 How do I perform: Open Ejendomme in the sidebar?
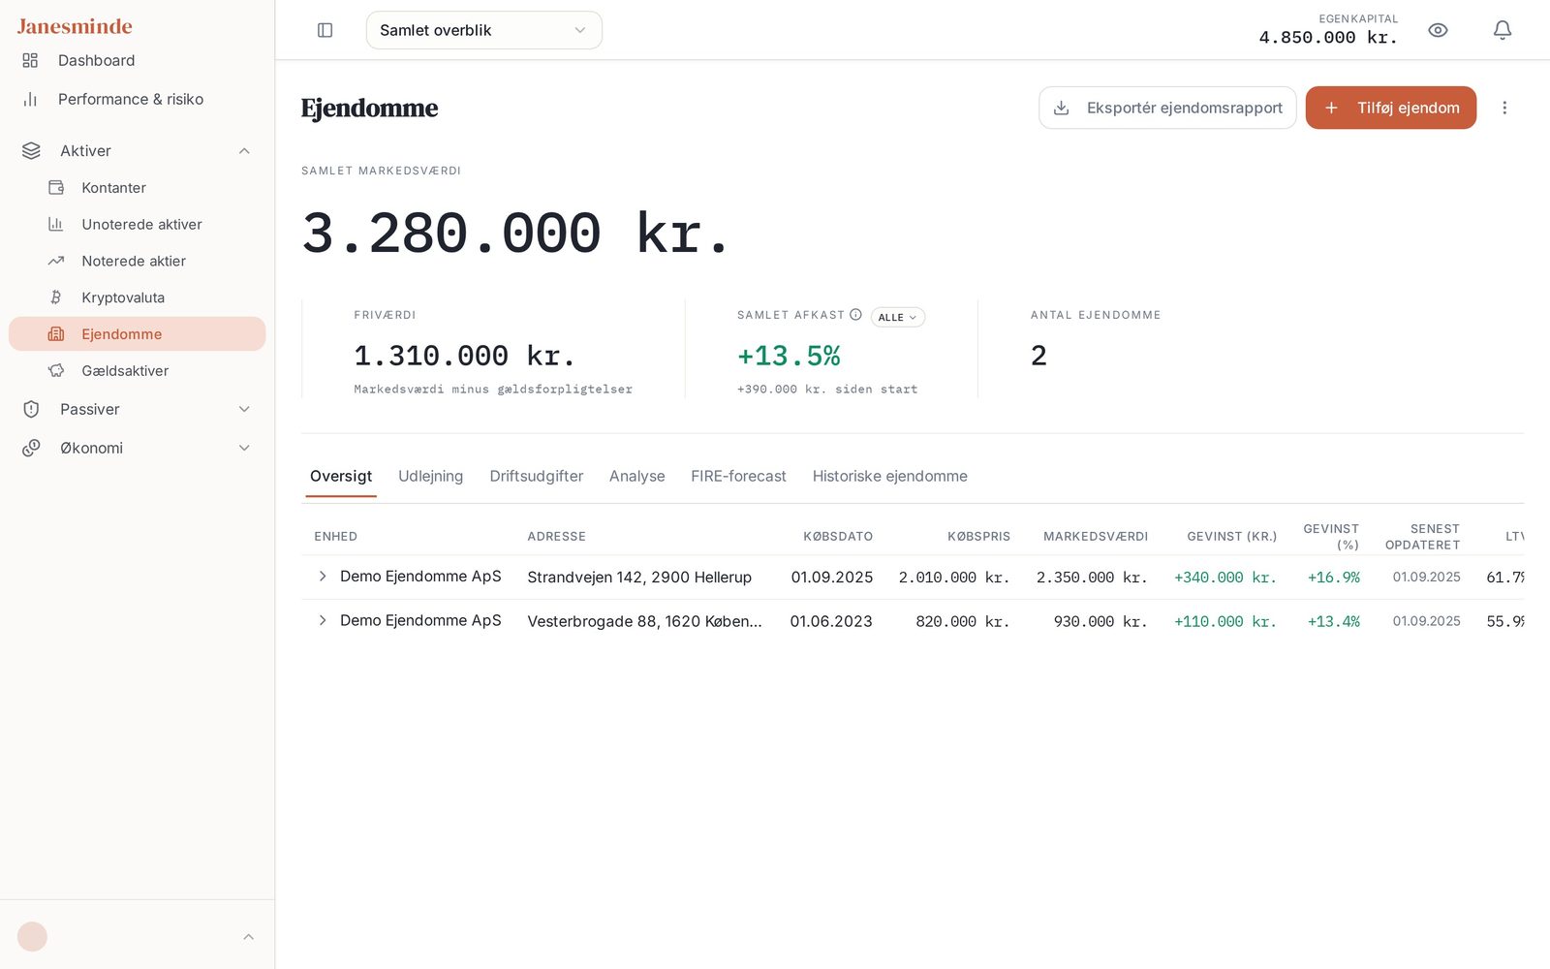pyautogui.click(x=137, y=333)
